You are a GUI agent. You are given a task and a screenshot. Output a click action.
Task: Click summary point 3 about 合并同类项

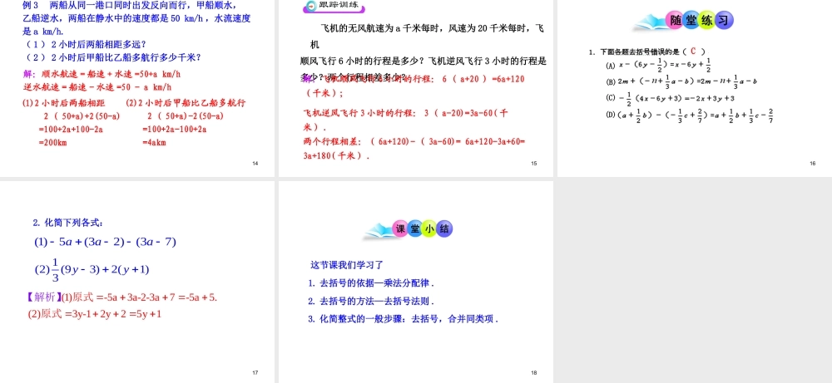pyautogui.click(x=403, y=319)
